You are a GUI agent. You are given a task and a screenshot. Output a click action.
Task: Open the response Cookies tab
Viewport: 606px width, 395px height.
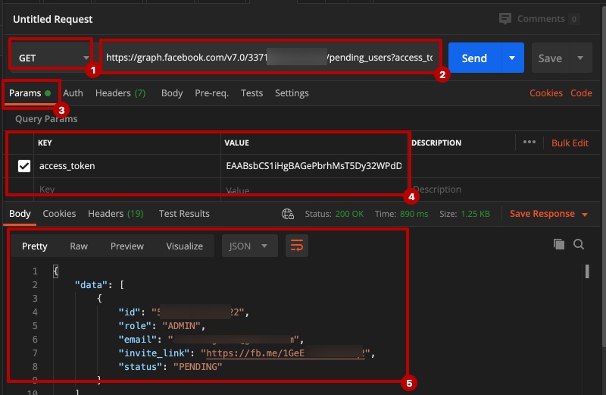tap(59, 214)
